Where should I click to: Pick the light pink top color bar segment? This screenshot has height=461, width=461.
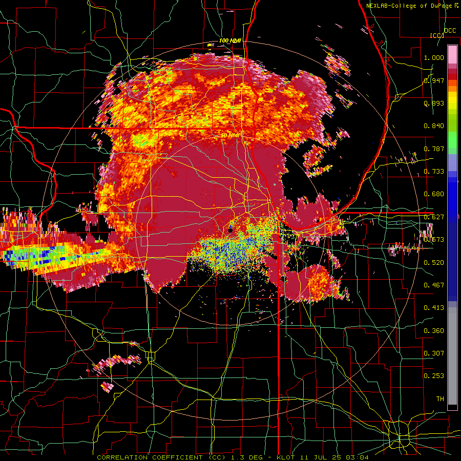point(452,54)
